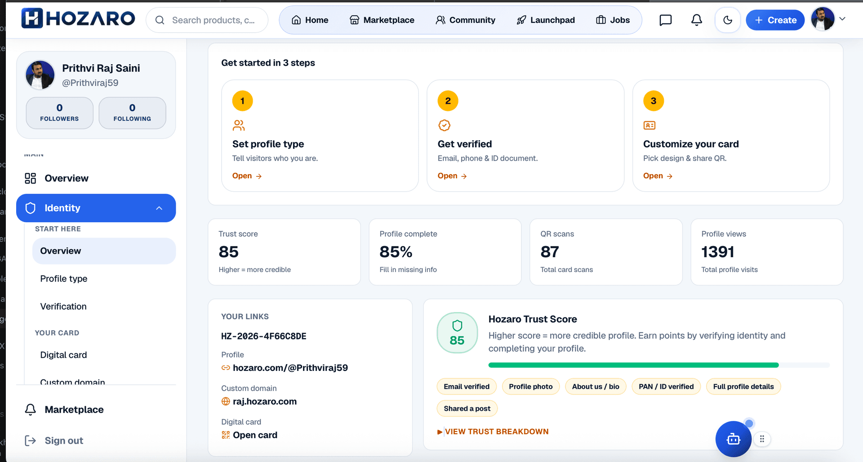The width and height of the screenshot is (863, 462).
Task: Open Profile type in sidebar
Action: point(64,279)
